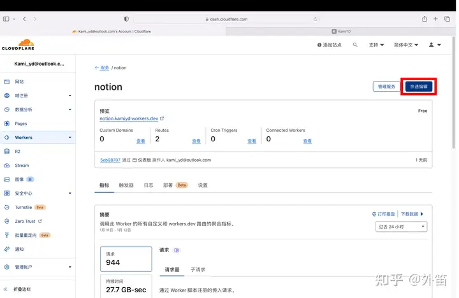
Task: Open a new tab with plus icon
Action: [435, 18]
